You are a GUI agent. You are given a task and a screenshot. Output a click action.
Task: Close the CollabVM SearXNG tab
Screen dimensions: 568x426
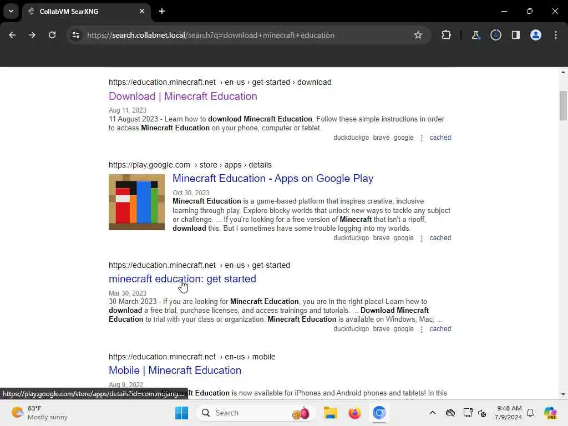141,11
